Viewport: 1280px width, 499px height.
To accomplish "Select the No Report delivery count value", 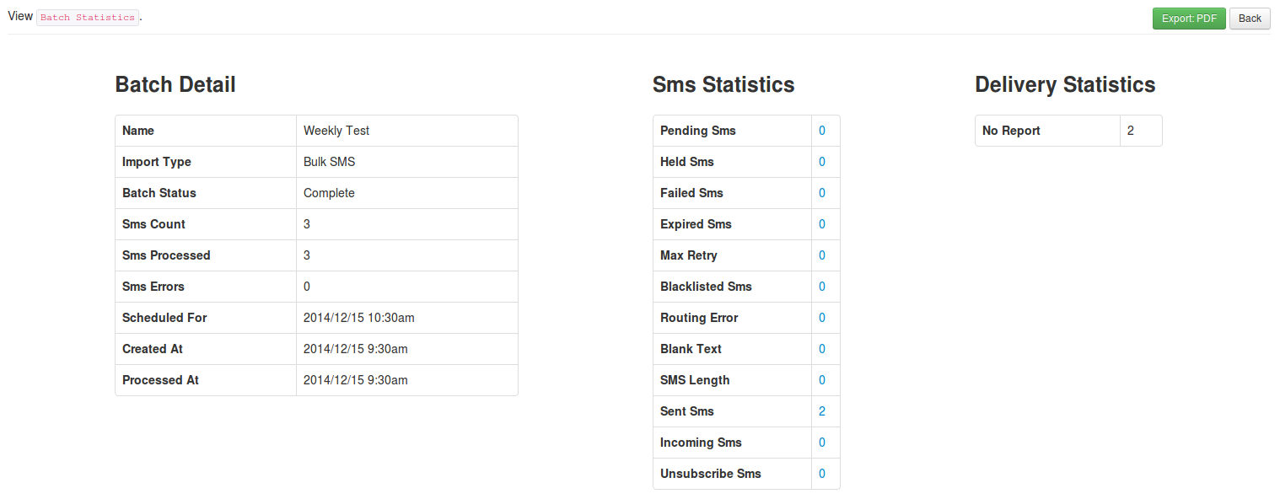I will [x=1131, y=131].
